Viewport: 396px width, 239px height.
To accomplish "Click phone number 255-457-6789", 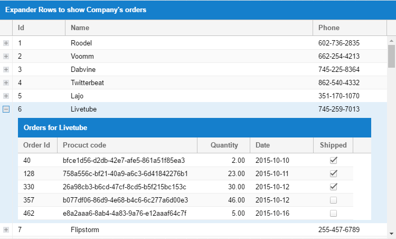I will 338,229.
